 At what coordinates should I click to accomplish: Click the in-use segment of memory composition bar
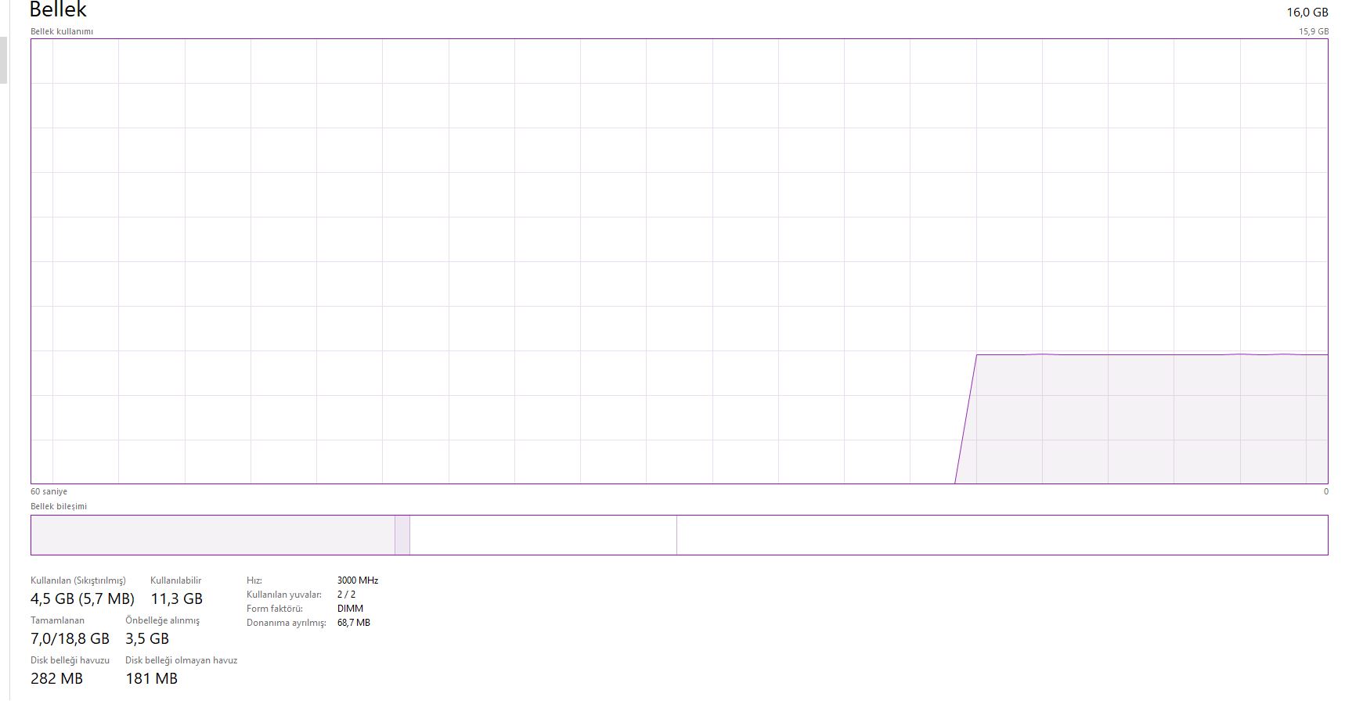pos(212,535)
